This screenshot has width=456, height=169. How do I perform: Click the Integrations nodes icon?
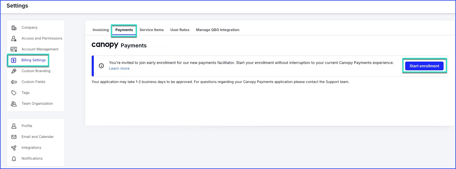pos(14,148)
